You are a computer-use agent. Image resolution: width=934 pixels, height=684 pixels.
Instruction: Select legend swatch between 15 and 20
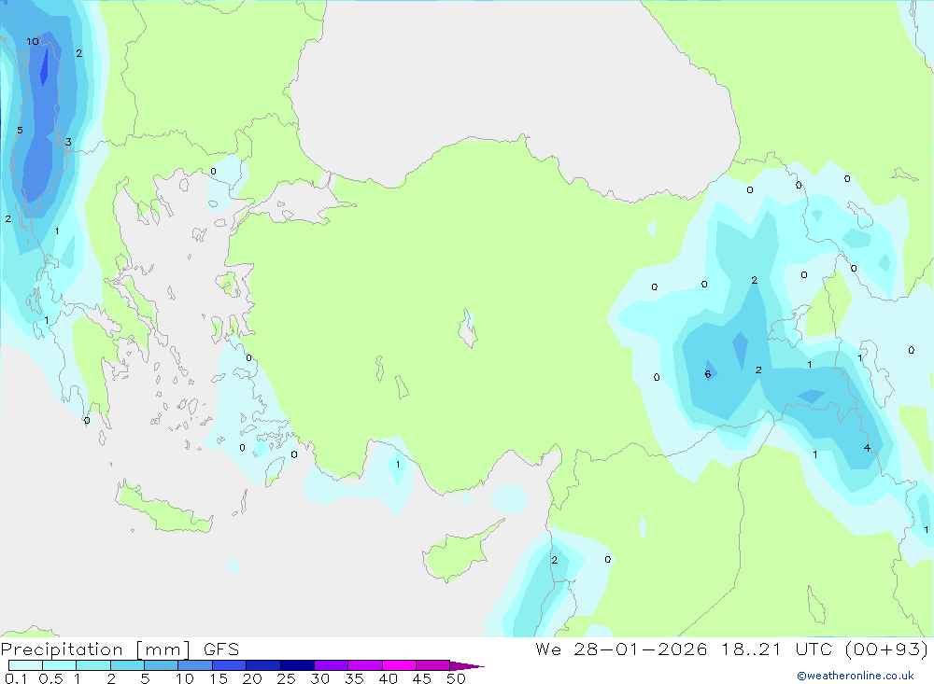[229, 665]
